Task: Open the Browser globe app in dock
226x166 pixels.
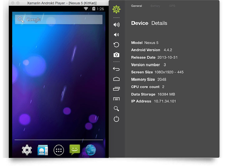Action: [90, 150]
